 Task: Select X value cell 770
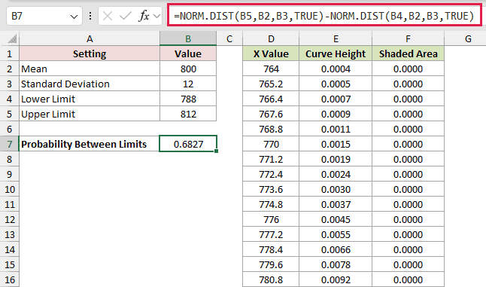271,144
